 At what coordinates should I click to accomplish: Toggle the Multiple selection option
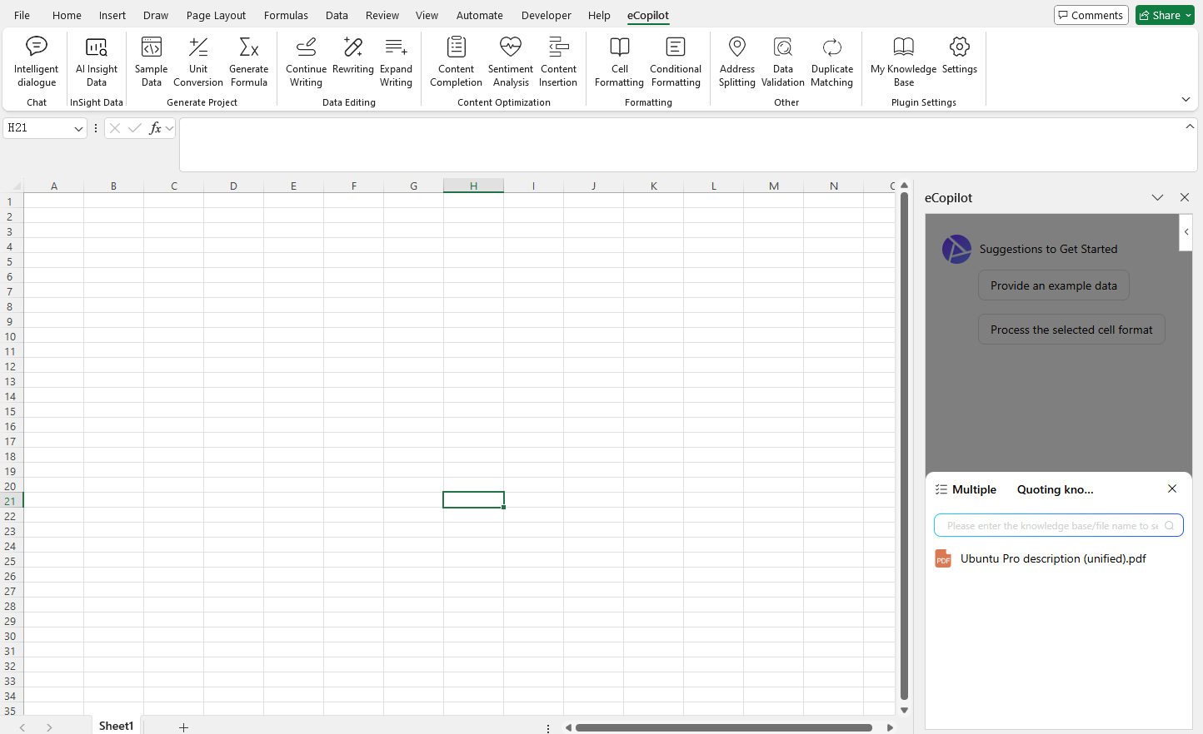tap(966, 489)
